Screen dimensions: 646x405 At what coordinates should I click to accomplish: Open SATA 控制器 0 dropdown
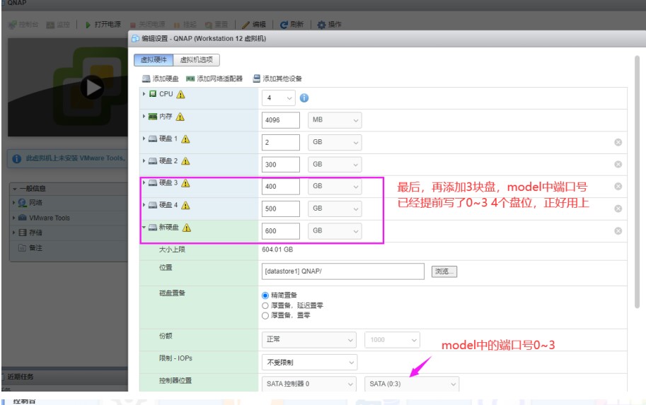tap(309, 384)
